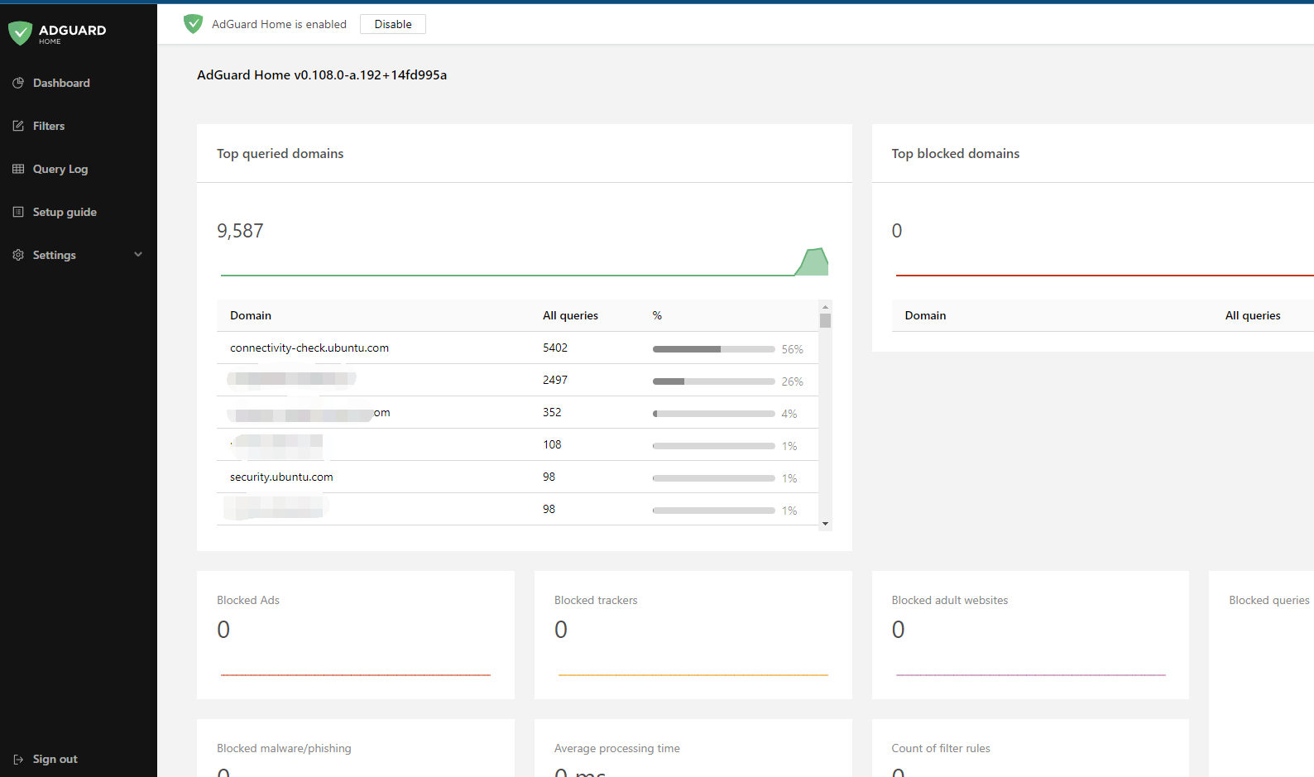The image size is (1314, 777).
Task: Click the 4% progress bar
Action: pyautogui.click(x=713, y=414)
